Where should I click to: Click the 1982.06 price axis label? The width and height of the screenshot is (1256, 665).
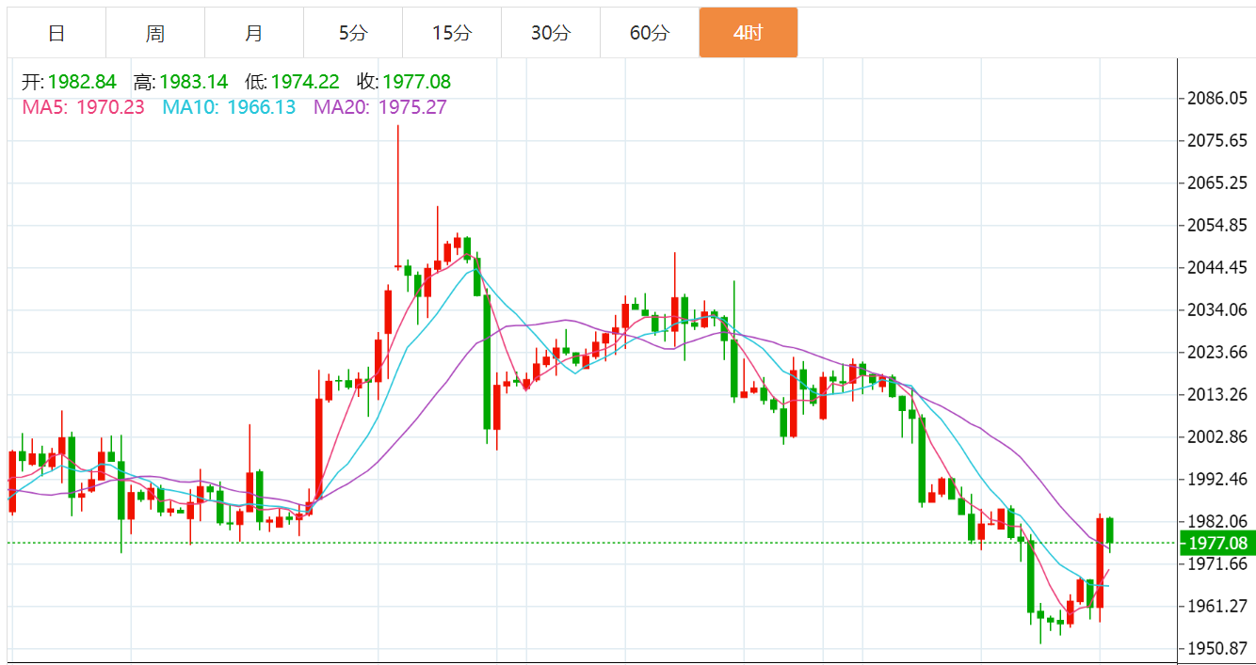coord(1217,521)
